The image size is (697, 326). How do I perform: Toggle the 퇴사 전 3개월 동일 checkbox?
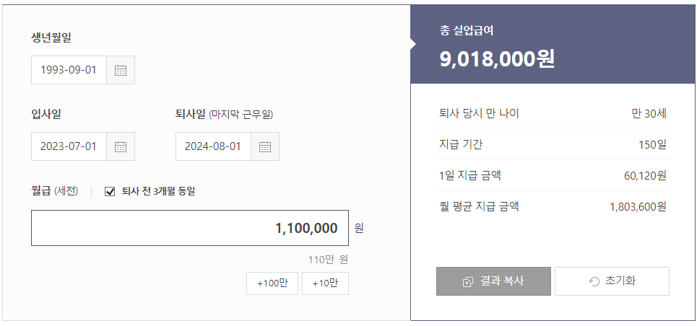(111, 191)
